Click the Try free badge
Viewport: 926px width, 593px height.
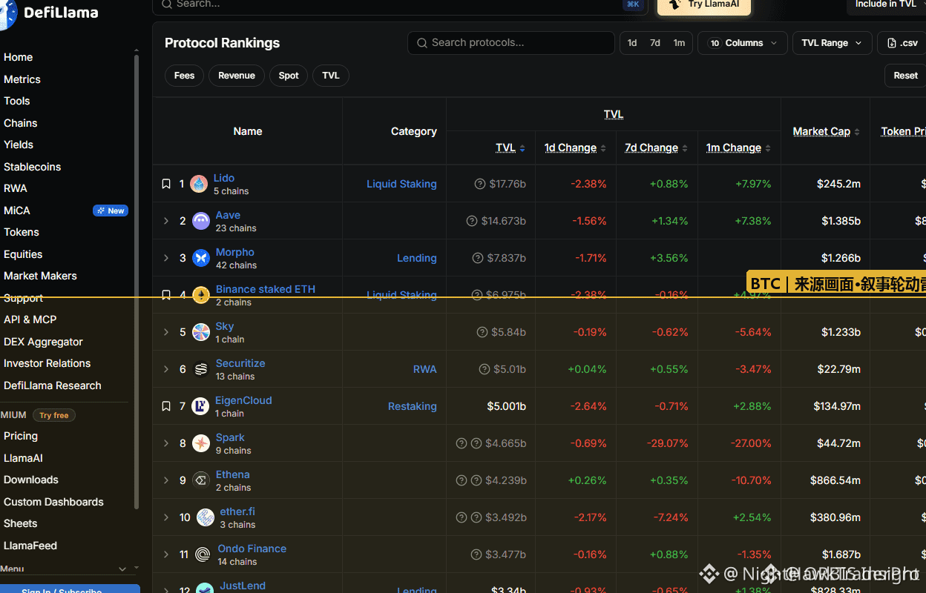[54, 415]
